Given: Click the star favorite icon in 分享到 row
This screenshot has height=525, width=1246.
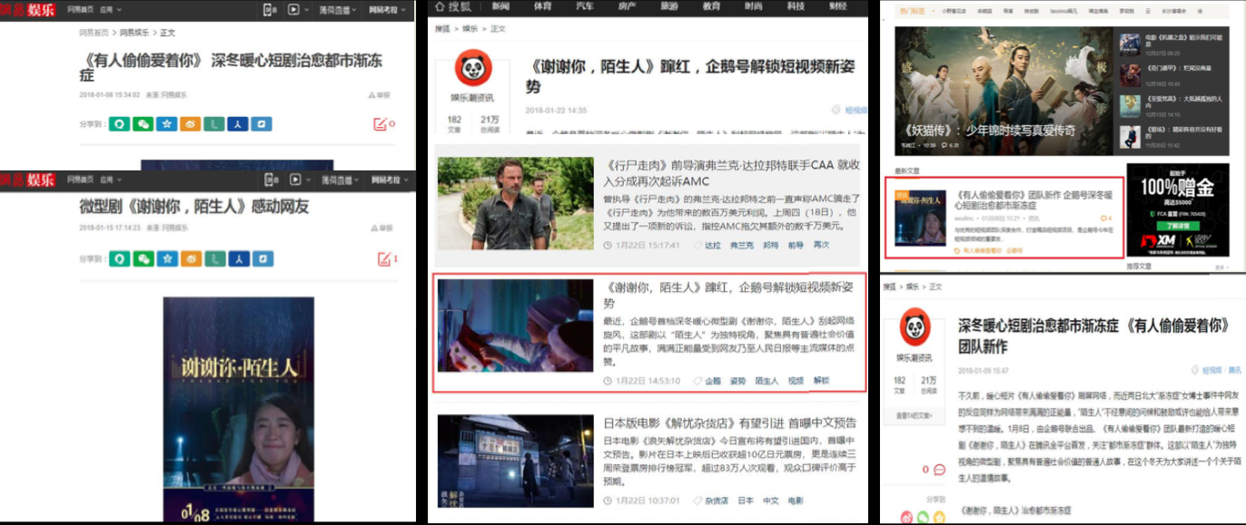Looking at the screenshot, I should coord(166,125).
